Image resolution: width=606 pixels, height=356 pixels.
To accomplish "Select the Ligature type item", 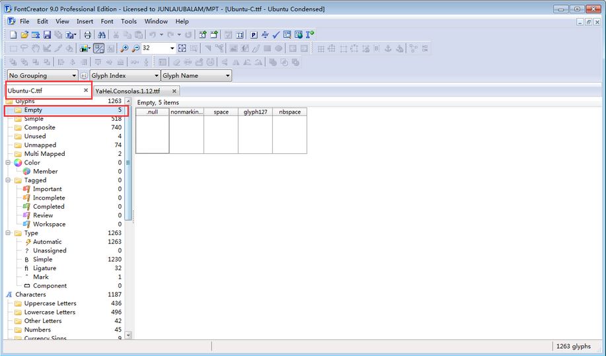I will click(44, 268).
